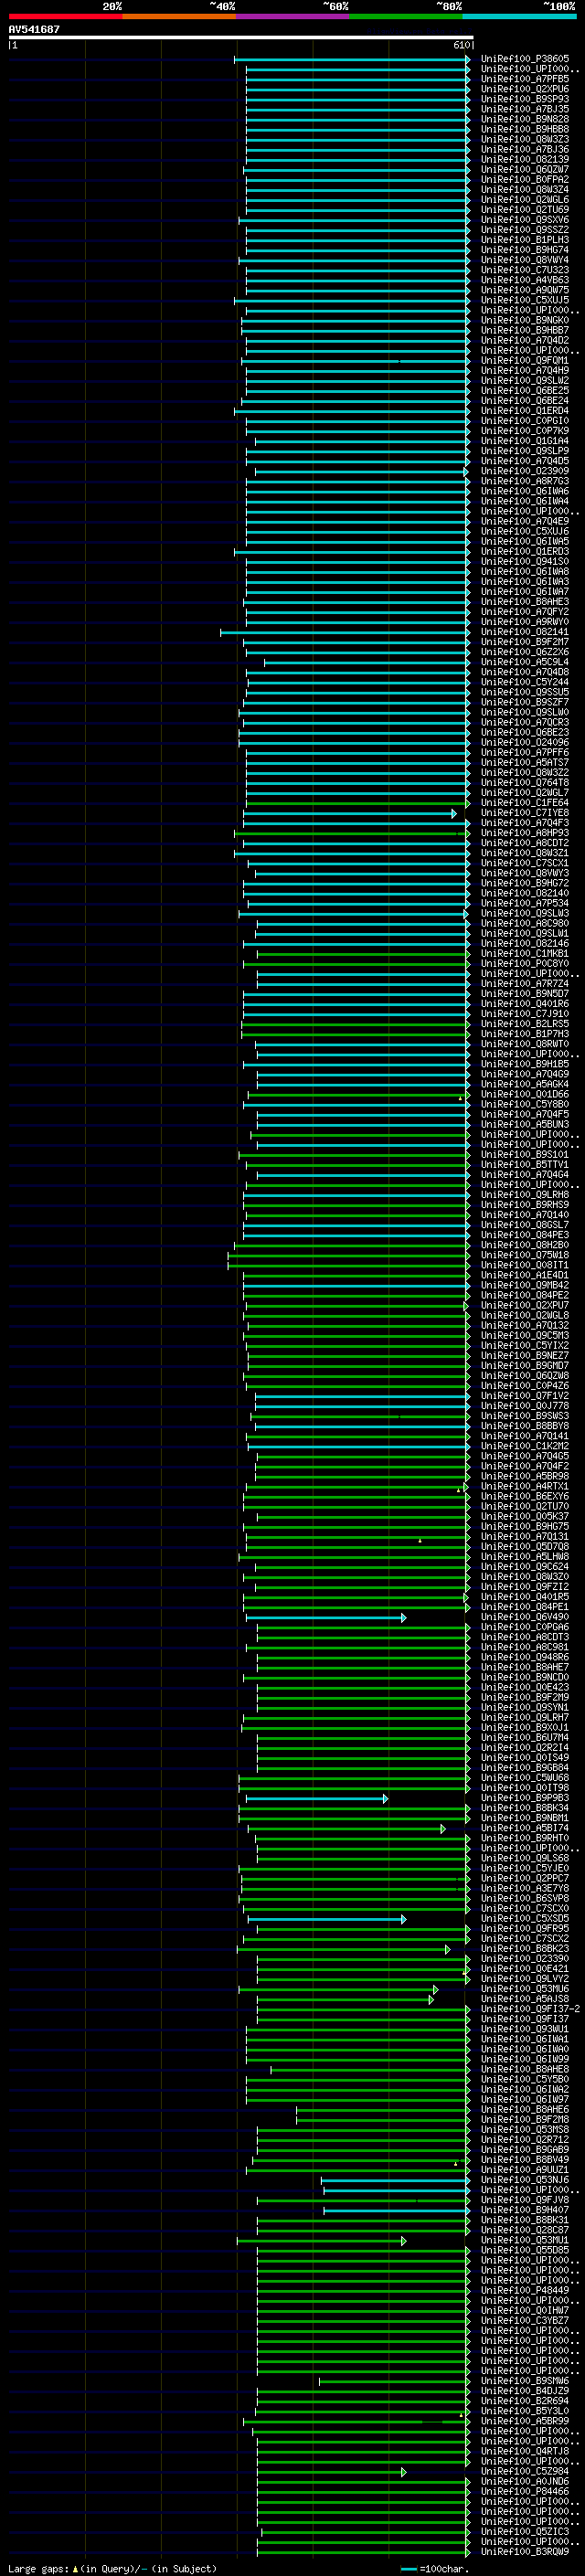The width and height of the screenshot is (585, 2576).
Task: Select the UniRef100_O23909 entry
Action: [x=524, y=471]
